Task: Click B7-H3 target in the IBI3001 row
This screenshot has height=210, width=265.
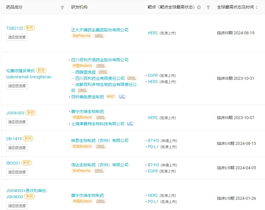Action: pos(153,165)
